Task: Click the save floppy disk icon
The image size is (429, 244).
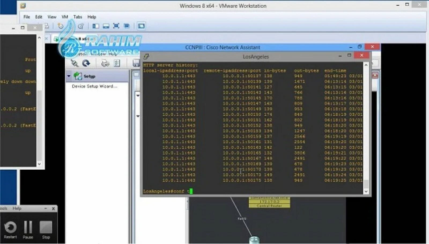Action: 136,63
